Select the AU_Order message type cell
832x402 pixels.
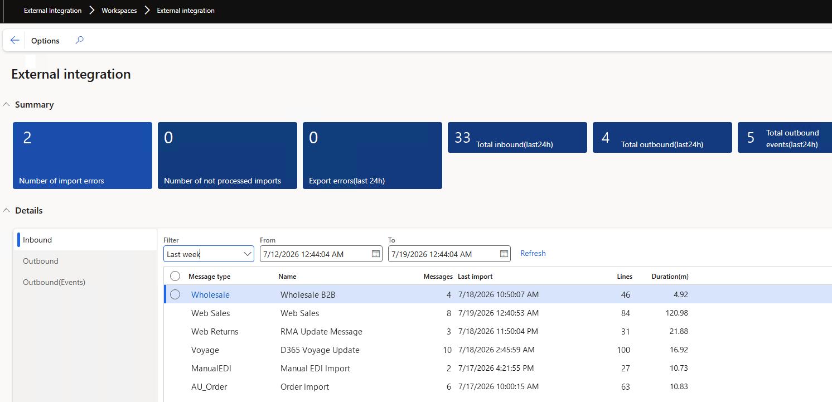click(x=209, y=386)
